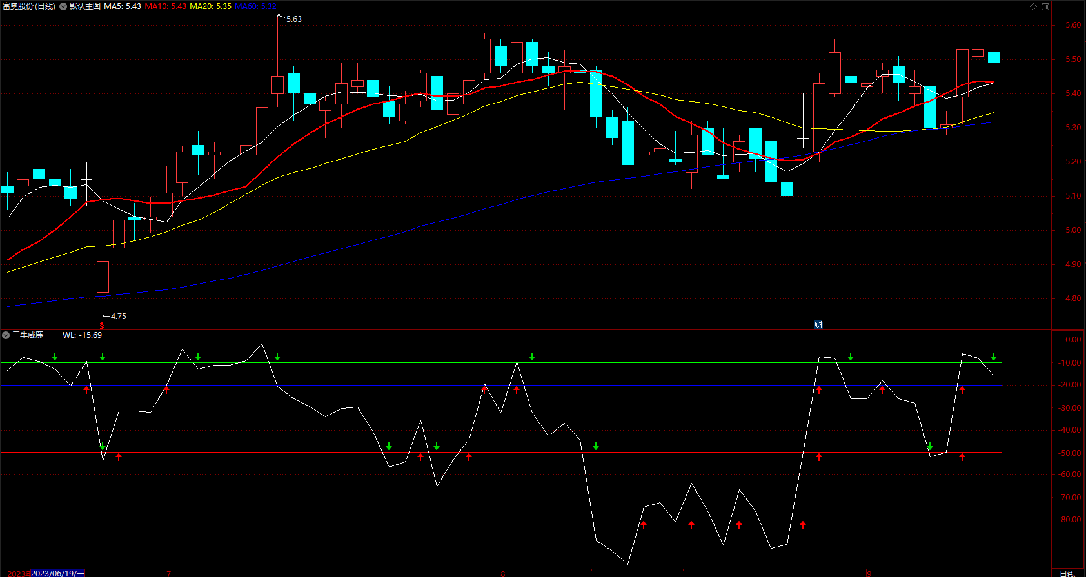Click the candlestick with the 5.63 high wick
Screen dimensions: 1086x577
[278, 84]
